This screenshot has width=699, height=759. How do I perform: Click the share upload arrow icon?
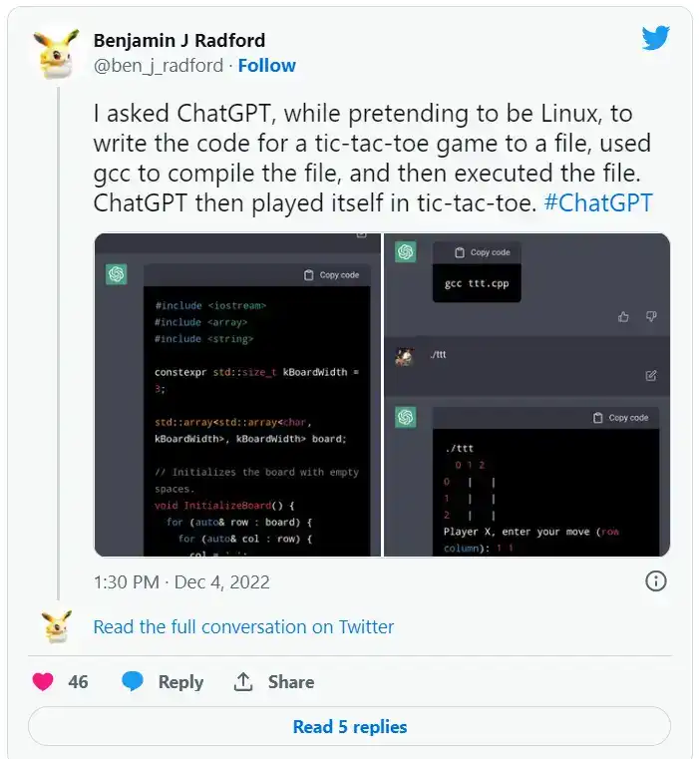pyautogui.click(x=243, y=682)
